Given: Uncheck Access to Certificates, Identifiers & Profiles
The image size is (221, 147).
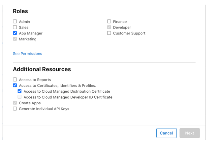Looking at the screenshot, I should 15,85.
